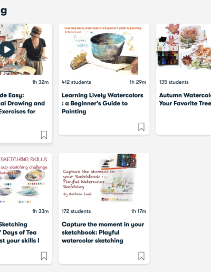Screen dimensions: 211x272
Task: Select the 1h 17m duration label
Action: tap(139, 211)
